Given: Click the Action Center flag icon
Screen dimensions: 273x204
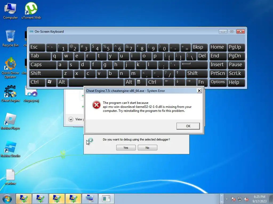Looking at the screenshot, I should [233, 199].
